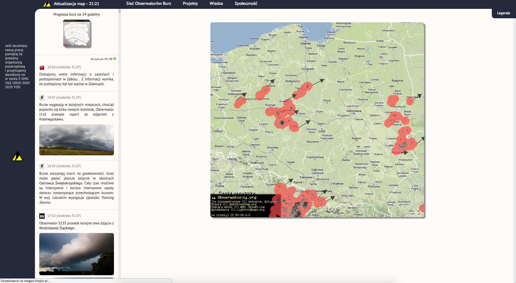
Task: Click the camera icon beside 17:18 entry
Action: (42, 216)
